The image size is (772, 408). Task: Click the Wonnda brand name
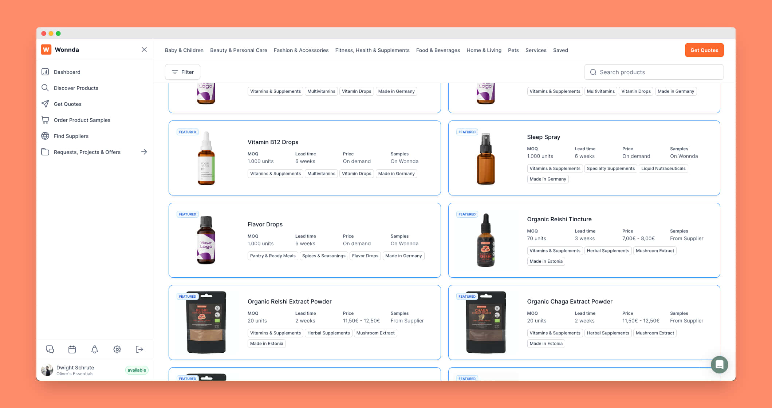(x=67, y=49)
